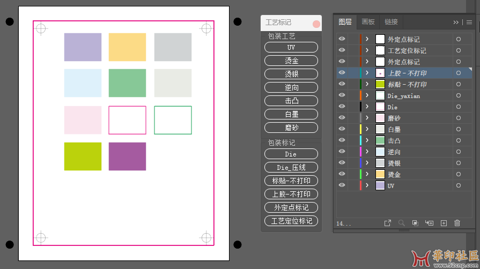This screenshot has height=269, width=480.
Task: Click the collect for export icon
Action: point(387,223)
